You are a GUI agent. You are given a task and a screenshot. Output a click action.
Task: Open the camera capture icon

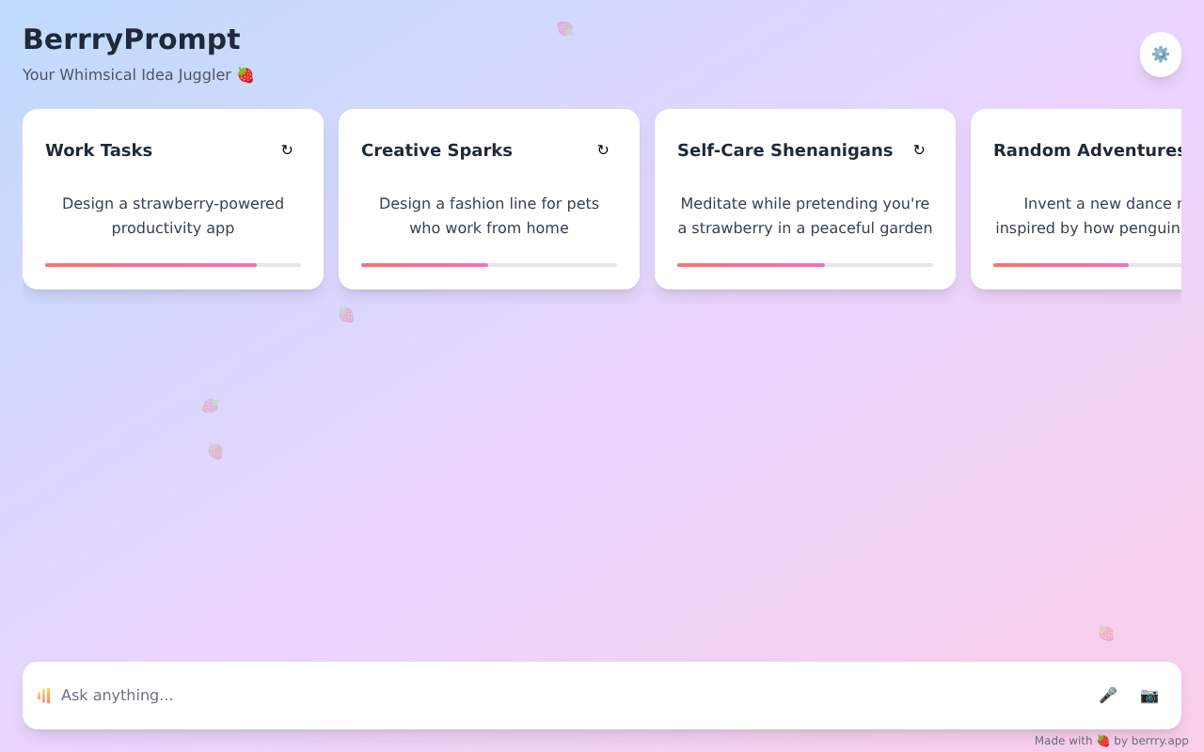(1149, 696)
